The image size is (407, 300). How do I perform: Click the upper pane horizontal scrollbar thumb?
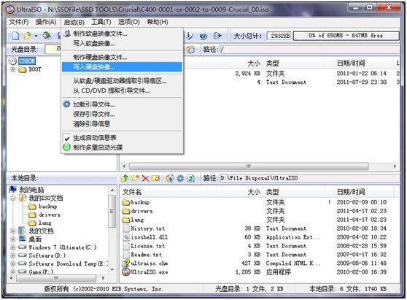pos(249,166)
